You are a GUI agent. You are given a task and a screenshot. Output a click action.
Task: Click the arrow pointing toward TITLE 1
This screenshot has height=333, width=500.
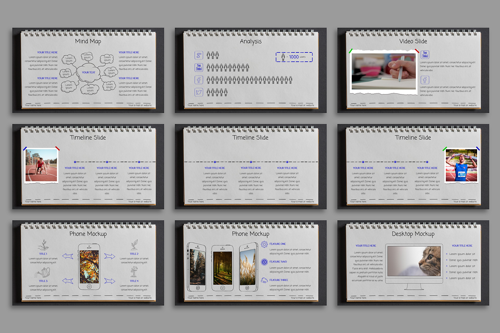[67, 256]
